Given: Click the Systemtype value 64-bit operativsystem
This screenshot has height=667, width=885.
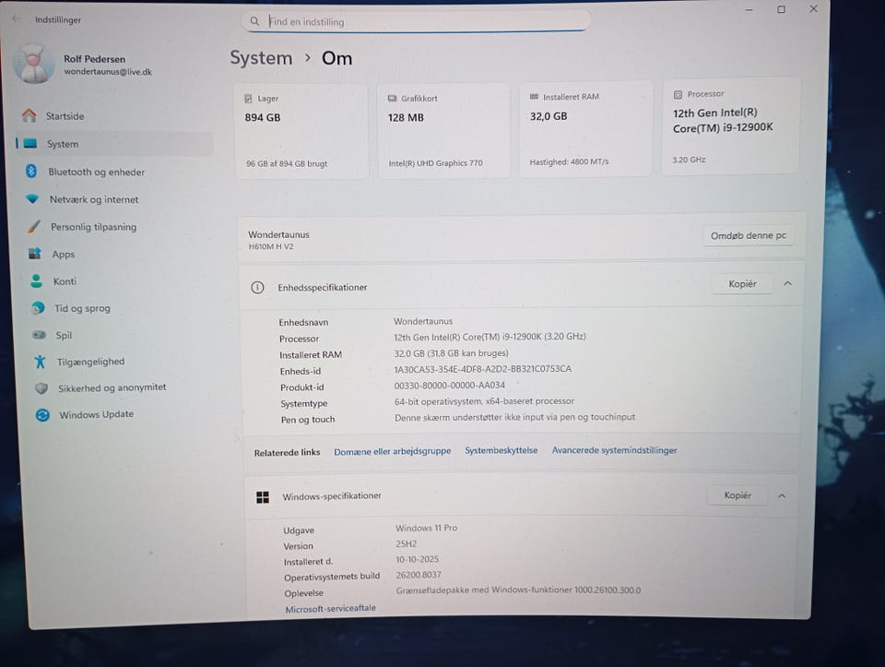Looking at the screenshot, I should coord(484,401).
